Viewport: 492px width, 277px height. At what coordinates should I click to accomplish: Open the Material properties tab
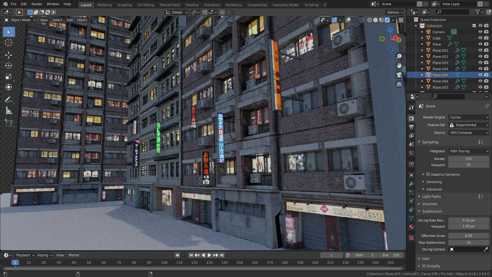[411, 227]
